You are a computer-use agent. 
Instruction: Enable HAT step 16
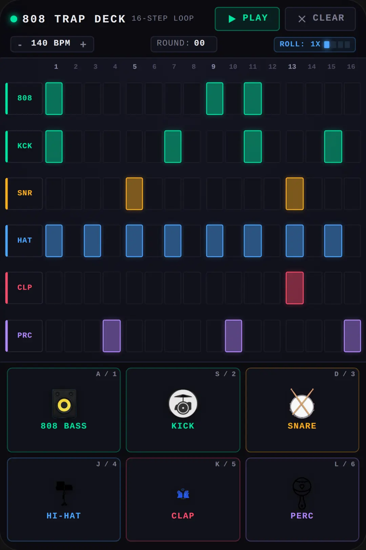352,241
